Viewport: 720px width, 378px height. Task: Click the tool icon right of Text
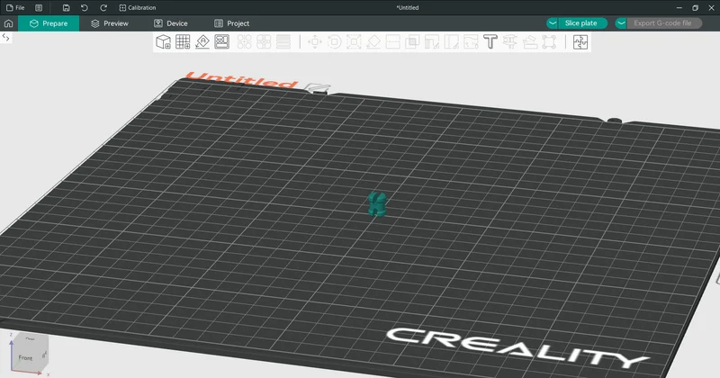click(x=509, y=41)
